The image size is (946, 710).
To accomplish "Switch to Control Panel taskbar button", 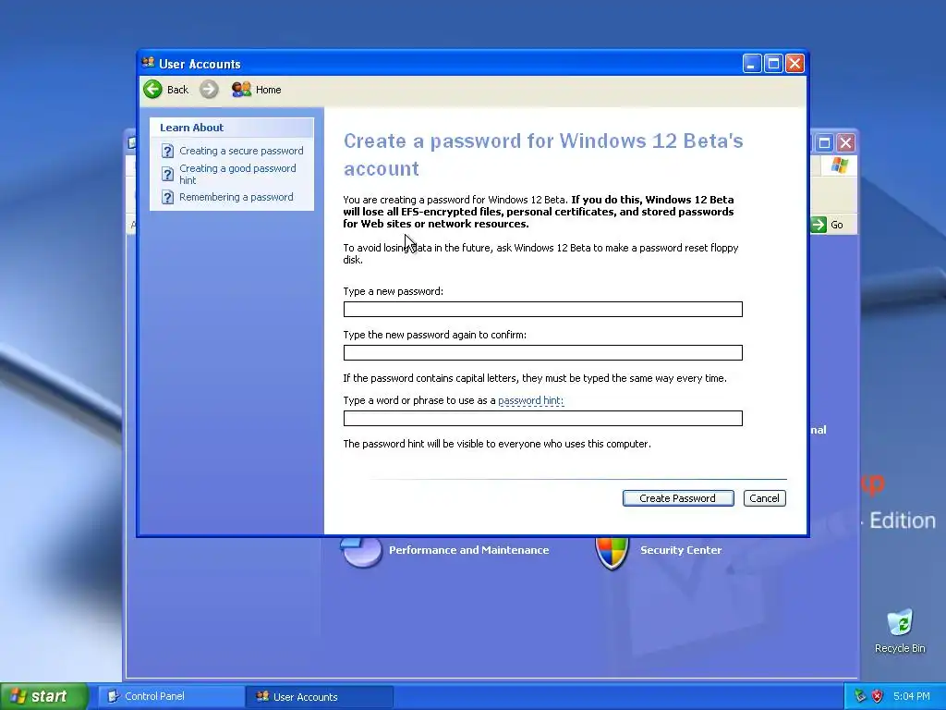I will 170,696.
